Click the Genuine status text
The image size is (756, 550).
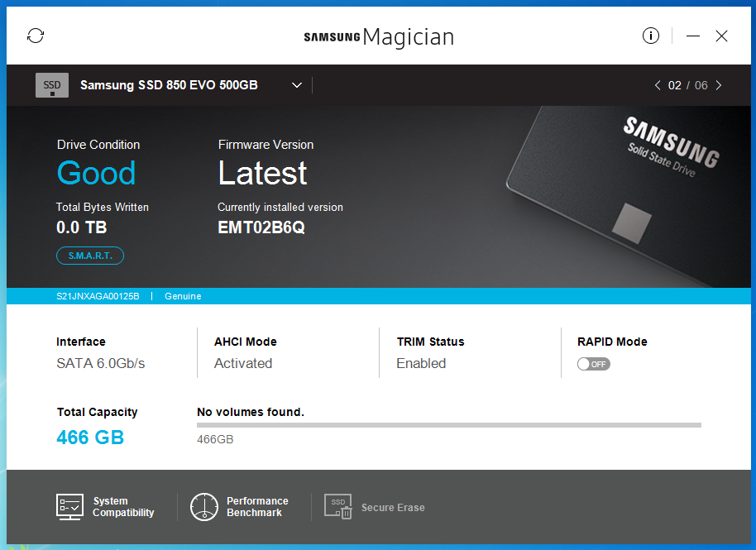183,296
